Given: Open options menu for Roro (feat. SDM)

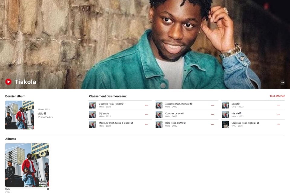Looking at the screenshot, I should (212, 124).
